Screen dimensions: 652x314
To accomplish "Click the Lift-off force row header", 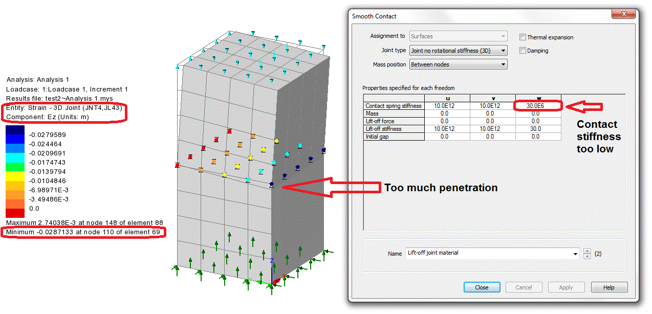I will click(394, 121).
